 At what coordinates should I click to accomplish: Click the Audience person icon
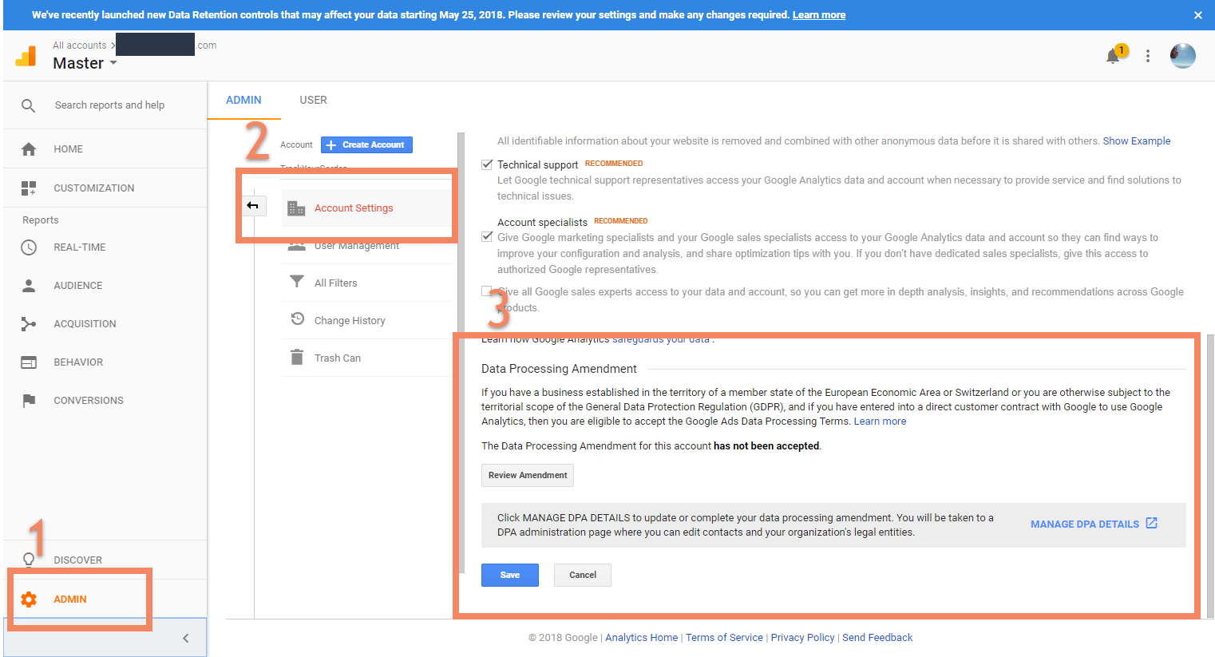(29, 286)
